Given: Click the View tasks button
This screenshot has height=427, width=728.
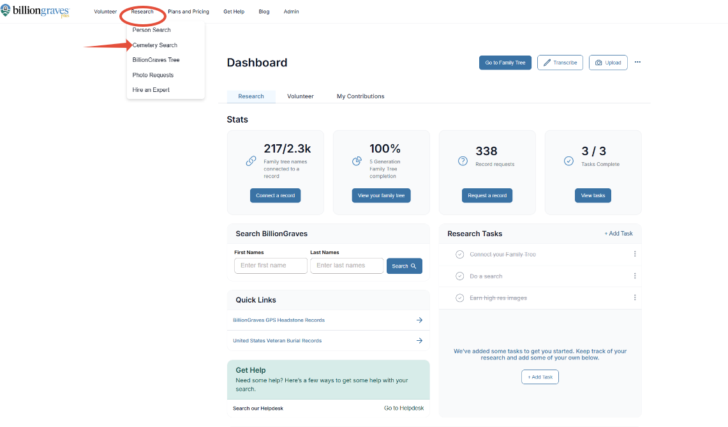Looking at the screenshot, I should pos(593,195).
